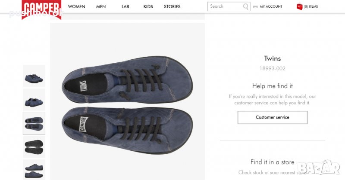Image resolution: width=345 pixels, height=180 pixels.
Task: Open the red shopping bag icon
Action: 299,6
